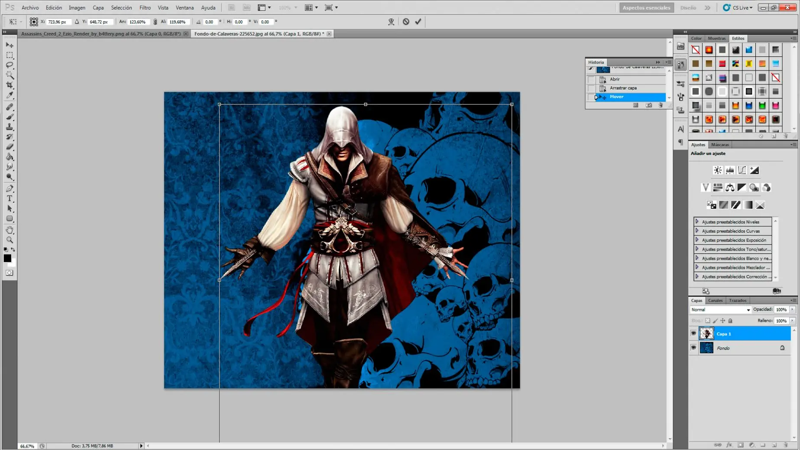Select the Path Selection tool
800x450 pixels.
(10, 208)
